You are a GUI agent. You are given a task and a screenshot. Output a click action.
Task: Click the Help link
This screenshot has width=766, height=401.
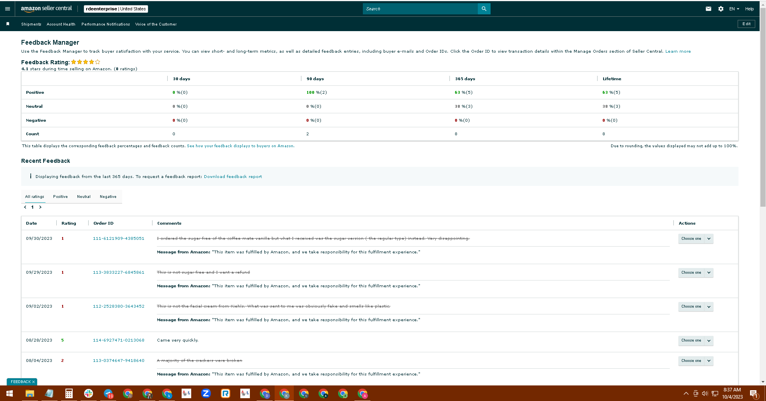pos(749,9)
